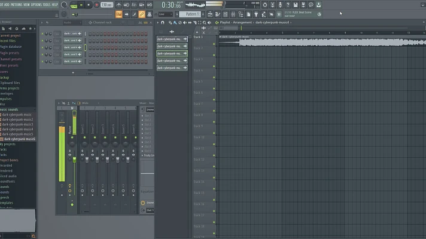
Task: Select the magnet snap icon in Playlist
Action: pyautogui.click(x=163, y=23)
